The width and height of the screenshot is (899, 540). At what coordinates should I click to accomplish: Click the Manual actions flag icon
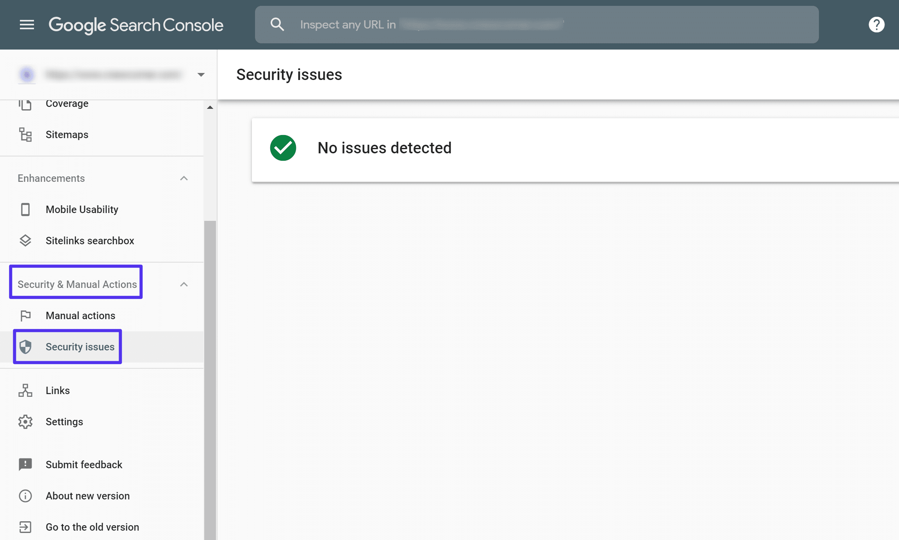(x=25, y=315)
